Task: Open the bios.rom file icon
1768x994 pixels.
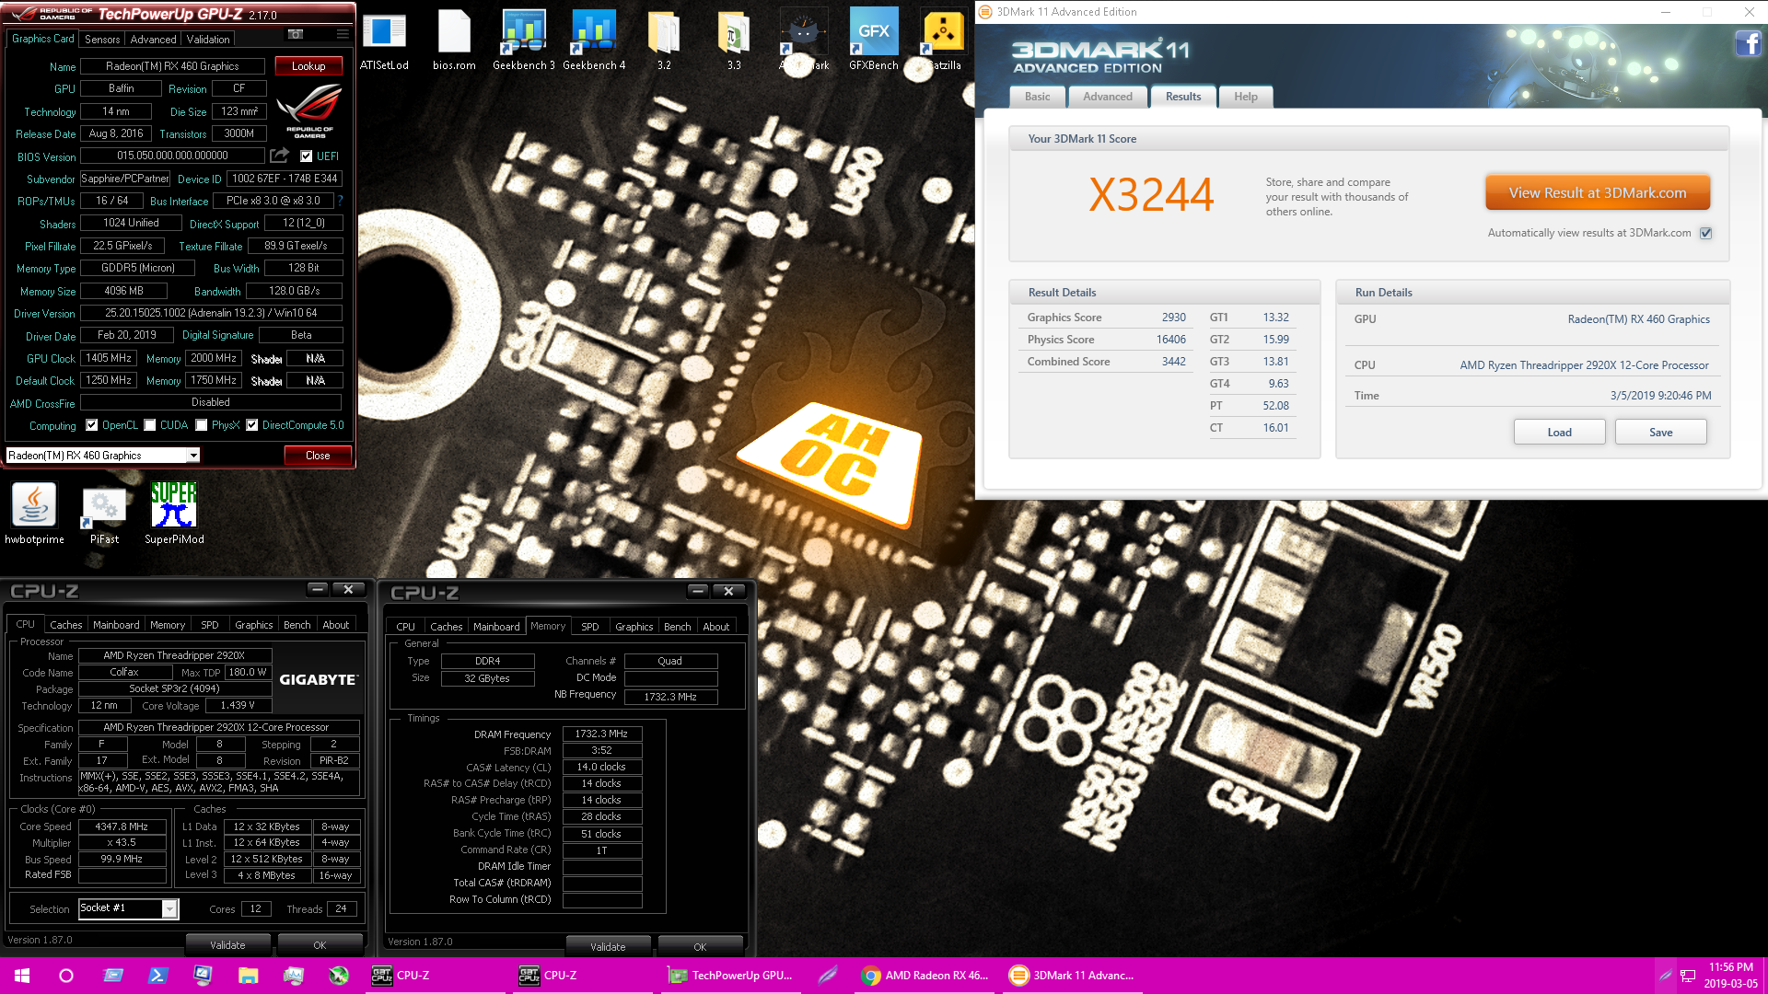Action: click(454, 40)
